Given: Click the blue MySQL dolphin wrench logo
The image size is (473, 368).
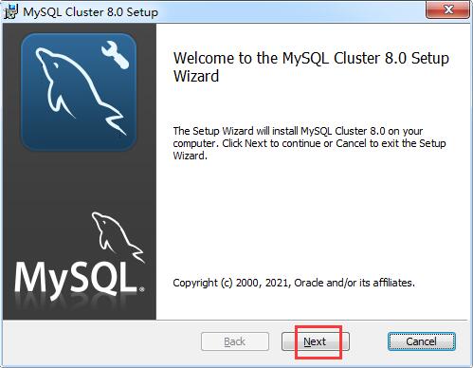Looking at the screenshot, I should (x=79, y=92).
